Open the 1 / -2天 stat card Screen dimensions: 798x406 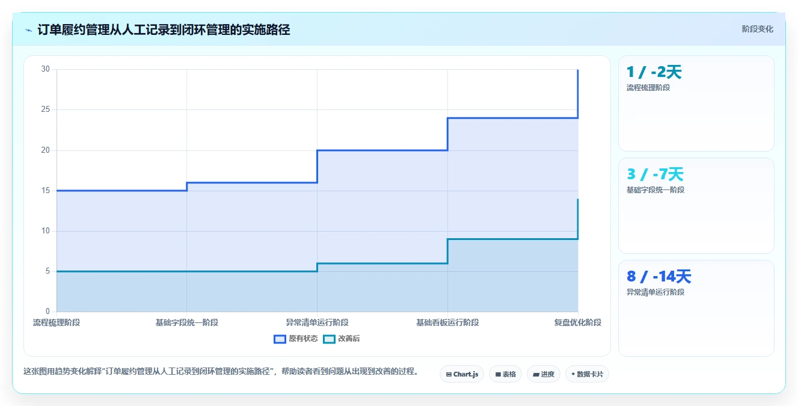click(x=696, y=103)
